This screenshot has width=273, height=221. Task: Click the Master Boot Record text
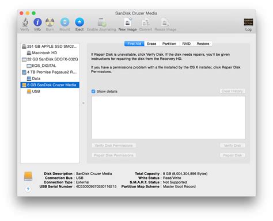click(x=179, y=186)
